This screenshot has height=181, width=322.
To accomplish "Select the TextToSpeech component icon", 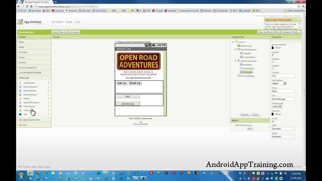I will tap(20, 106).
